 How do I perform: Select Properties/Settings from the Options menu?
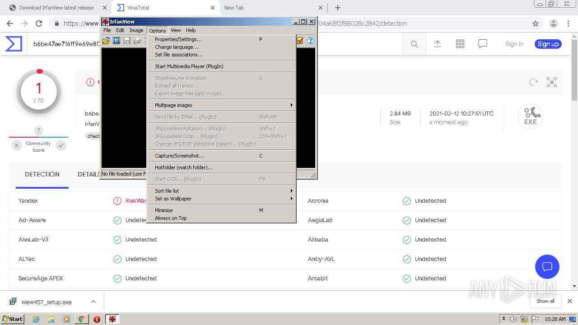(x=222, y=39)
